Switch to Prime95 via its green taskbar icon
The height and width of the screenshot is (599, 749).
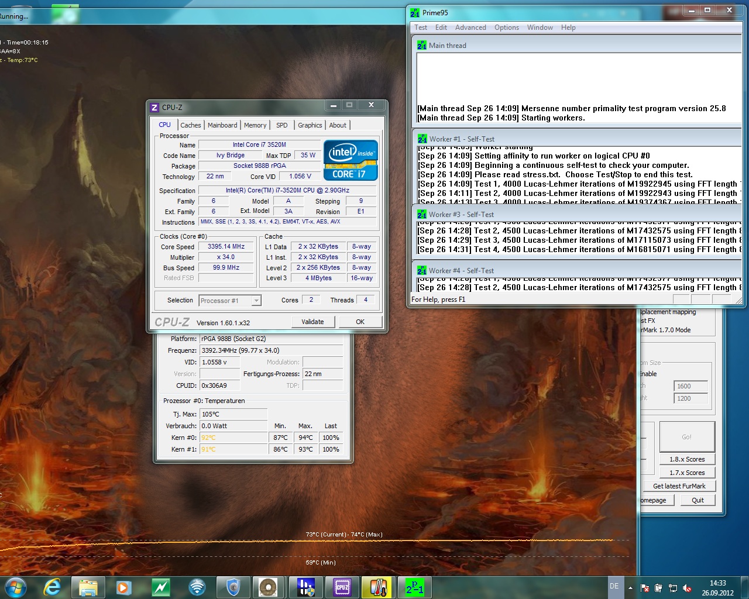(414, 587)
